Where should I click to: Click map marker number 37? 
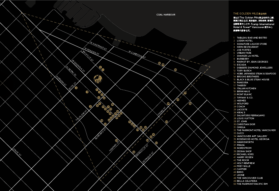click(145, 127)
